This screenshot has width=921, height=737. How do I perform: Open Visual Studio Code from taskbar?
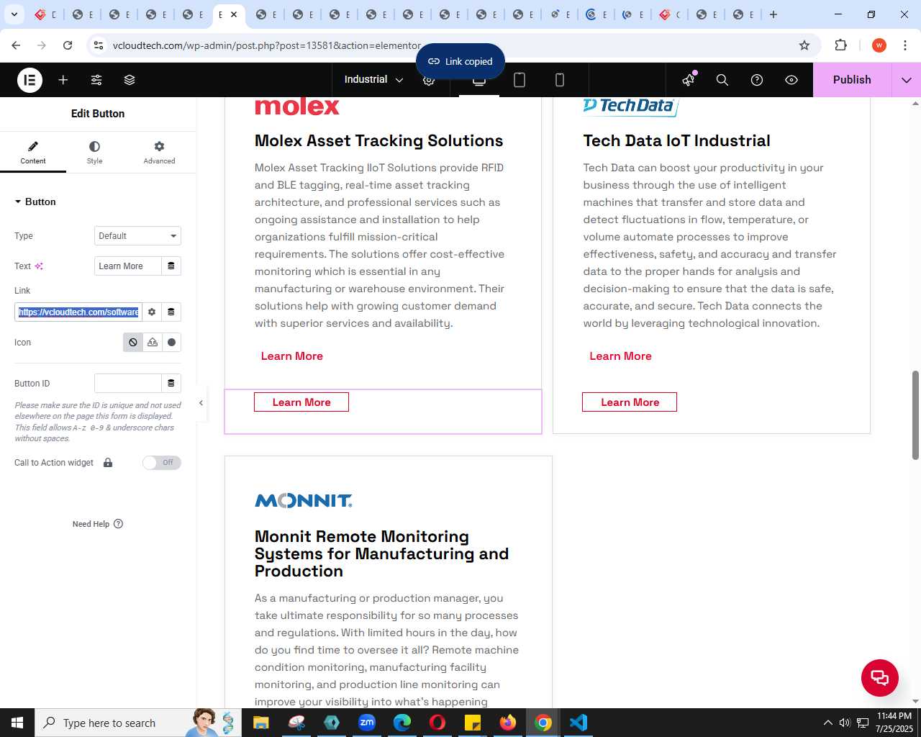click(579, 723)
